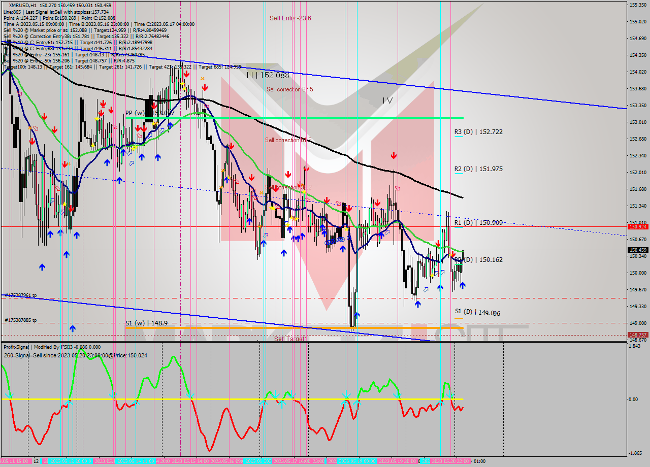The height and width of the screenshot is (467, 650).
Task: Select the red 148.757 price tag on axis
Action: coord(637,335)
